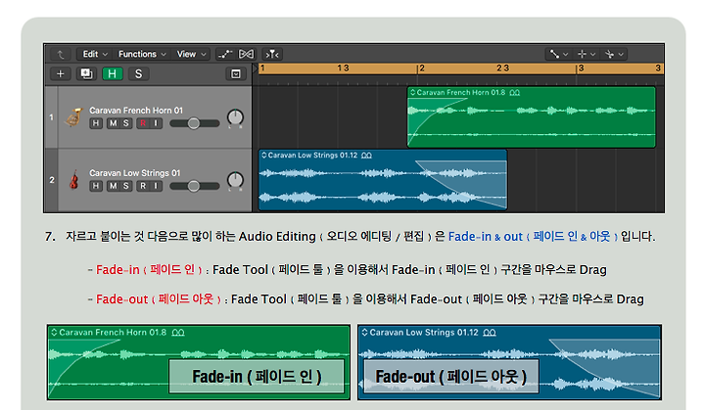
Task: Open the left-click tool menu
Action: pyautogui.click(x=558, y=54)
